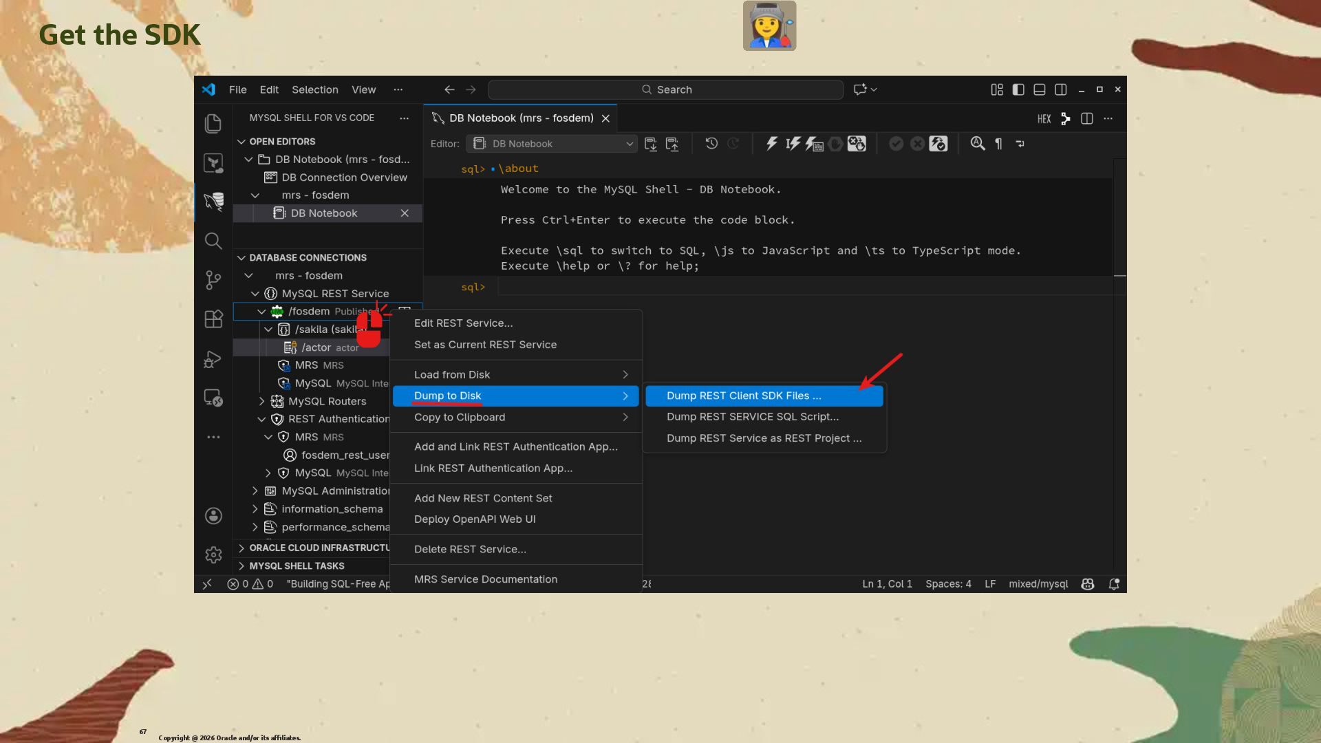Open MySQL Shell extension in activity bar
1321x743 pixels.
tap(213, 200)
